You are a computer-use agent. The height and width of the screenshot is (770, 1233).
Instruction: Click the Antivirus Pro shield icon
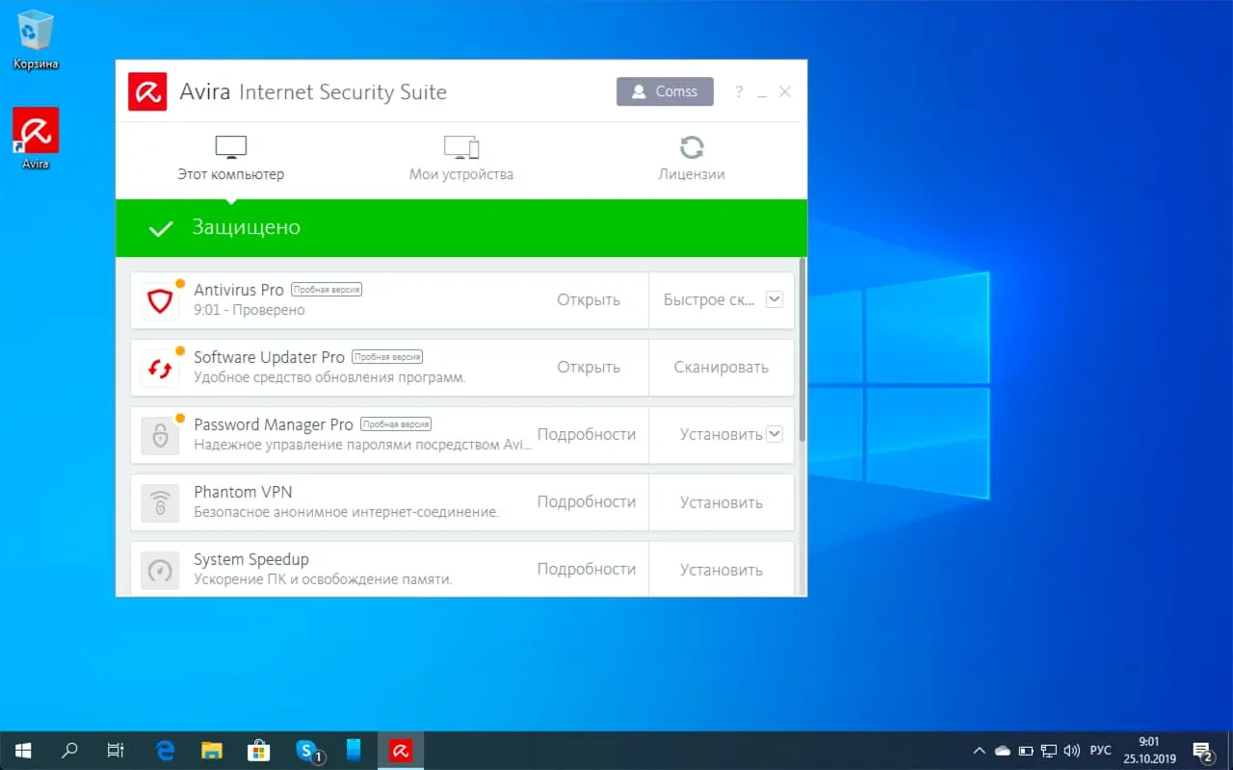160,300
